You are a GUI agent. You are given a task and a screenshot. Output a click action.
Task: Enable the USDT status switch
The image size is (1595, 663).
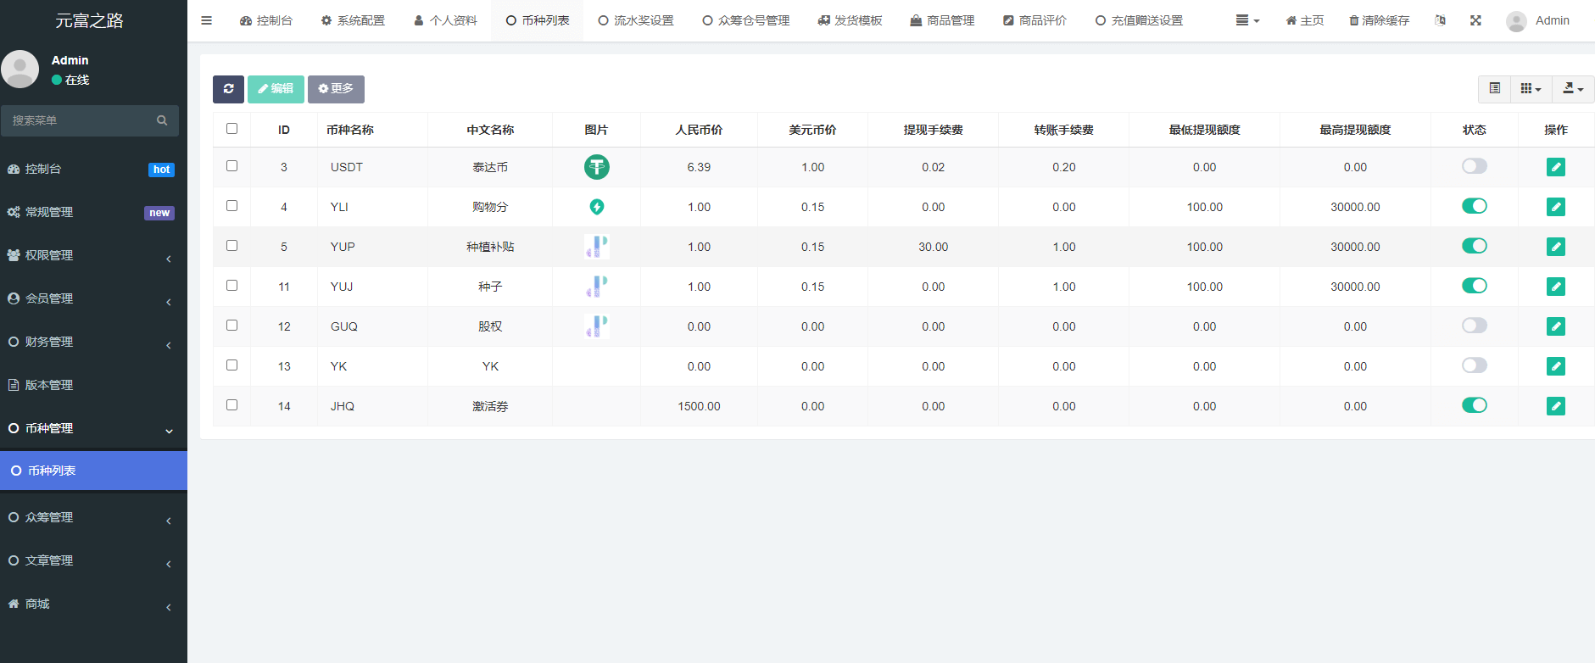click(x=1474, y=166)
